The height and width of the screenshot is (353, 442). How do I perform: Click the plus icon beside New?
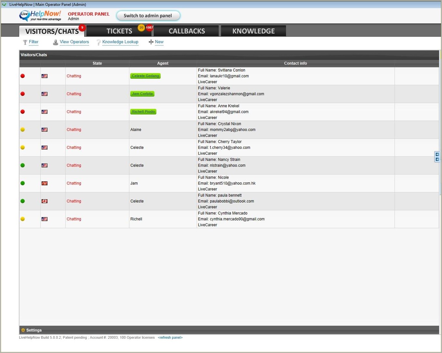click(x=151, y=42)
